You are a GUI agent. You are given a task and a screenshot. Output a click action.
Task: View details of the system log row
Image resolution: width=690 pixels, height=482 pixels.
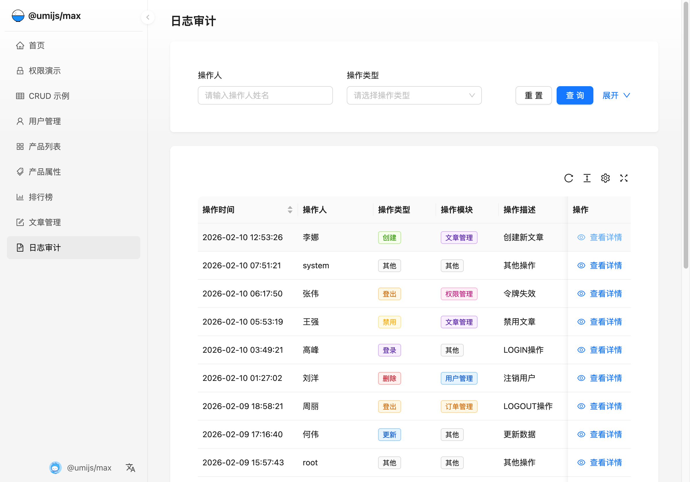[605, 265]
